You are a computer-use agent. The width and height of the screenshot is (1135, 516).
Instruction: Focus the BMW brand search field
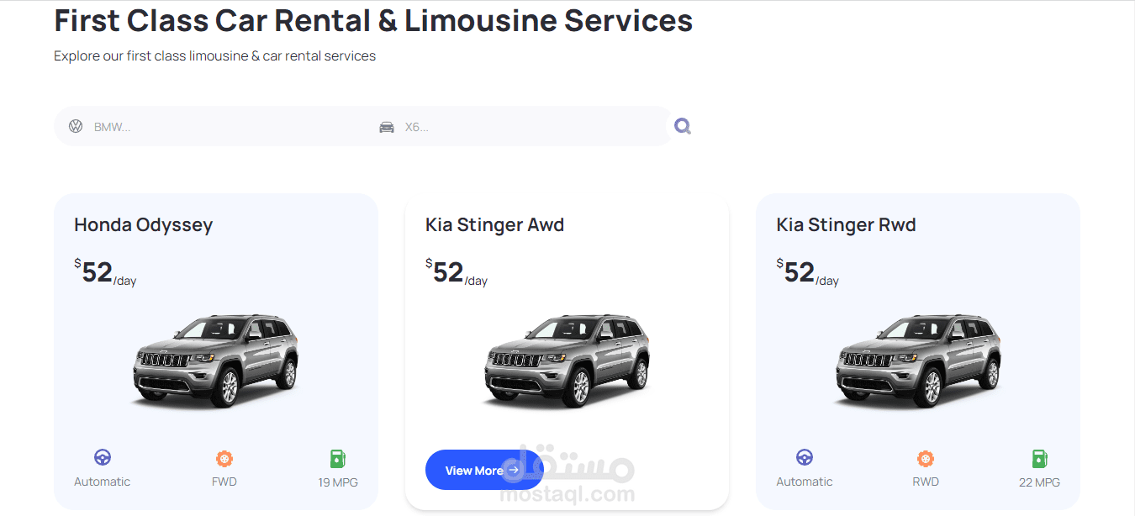coord(227,127)
